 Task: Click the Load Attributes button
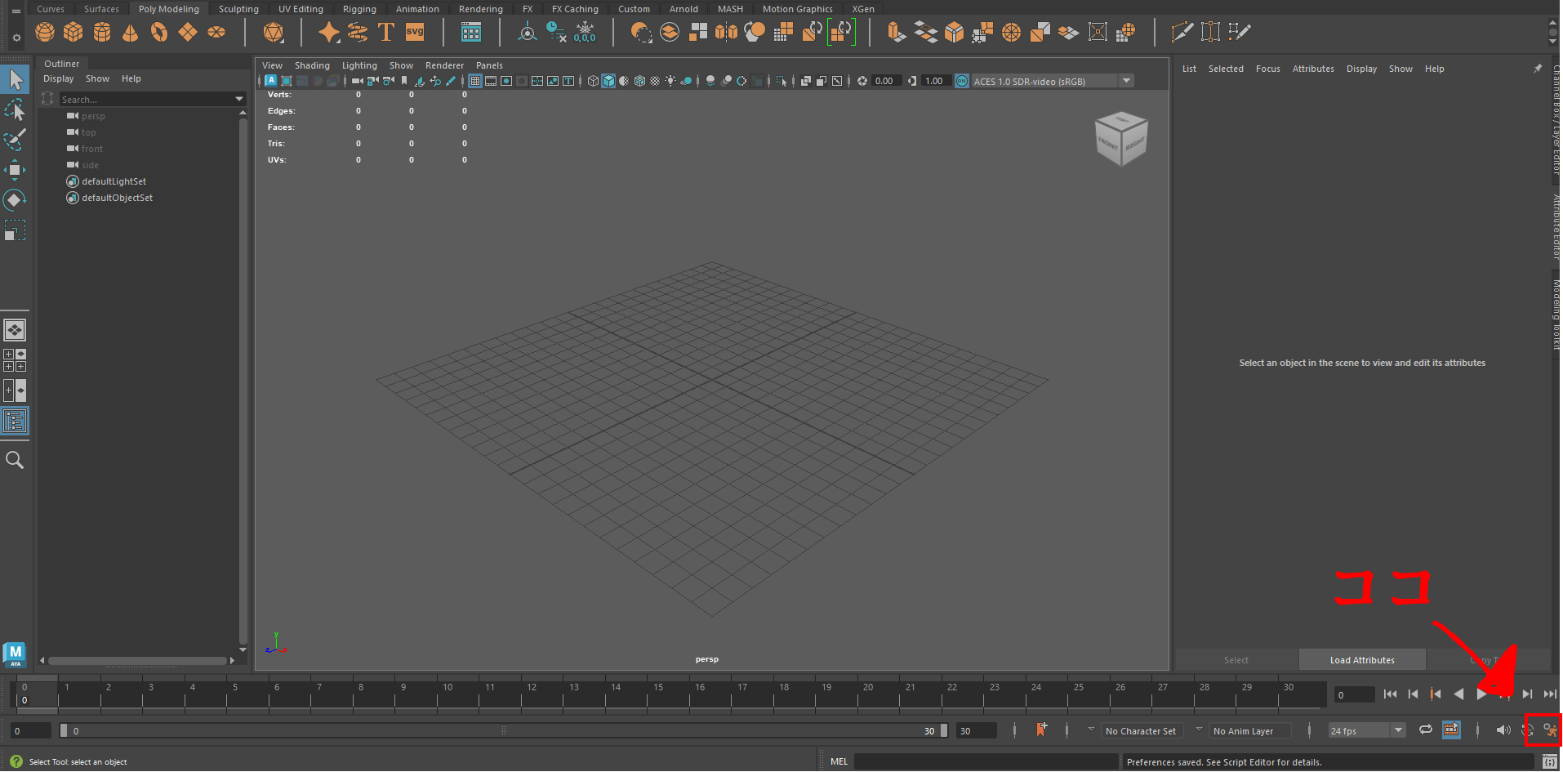(1361, 659)
